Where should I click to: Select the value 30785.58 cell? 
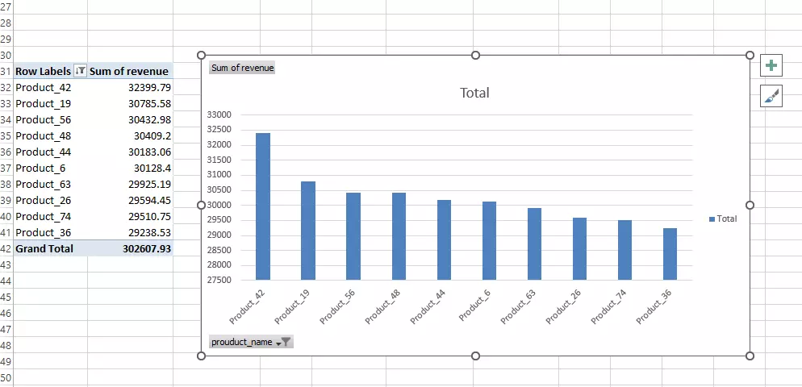[x=131, y=104]
